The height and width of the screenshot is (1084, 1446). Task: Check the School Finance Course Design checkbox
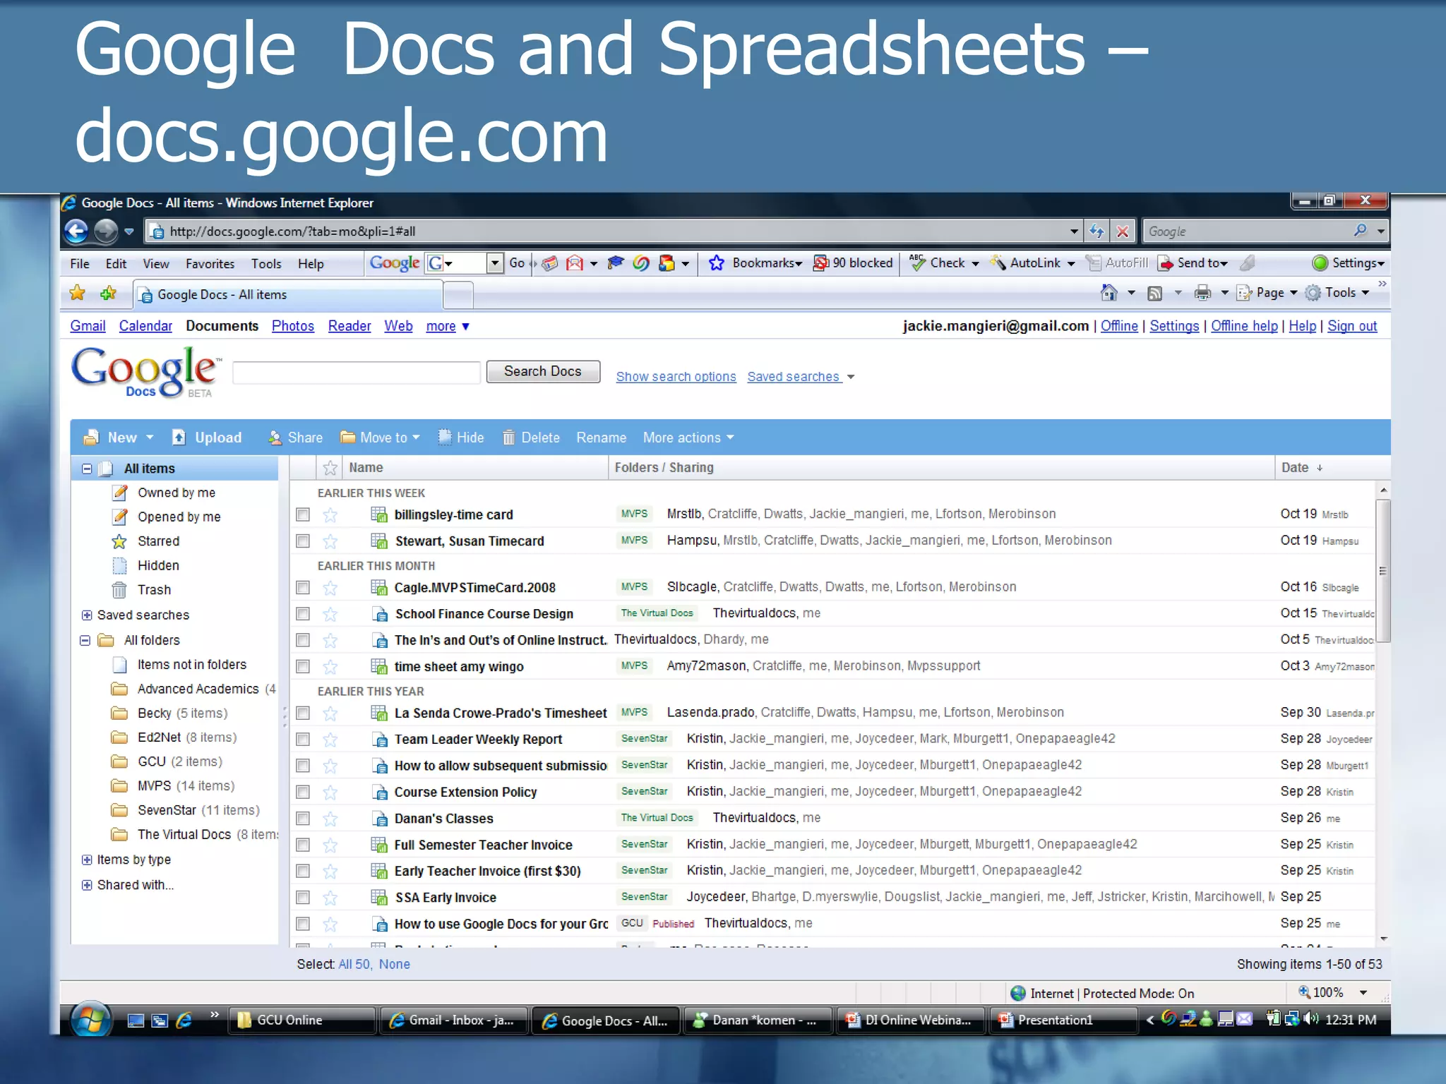[x=303, y=614]
